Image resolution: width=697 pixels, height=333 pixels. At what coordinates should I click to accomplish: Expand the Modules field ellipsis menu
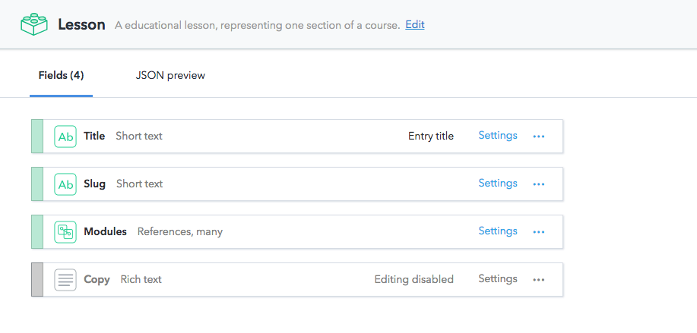539,232
